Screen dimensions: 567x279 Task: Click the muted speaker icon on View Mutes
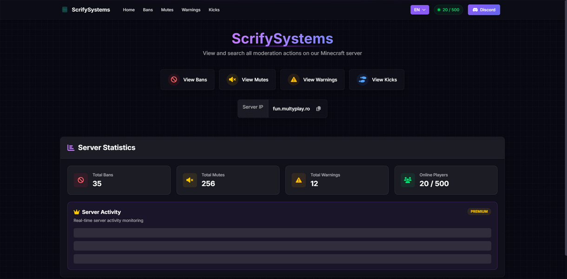point(232,80)
